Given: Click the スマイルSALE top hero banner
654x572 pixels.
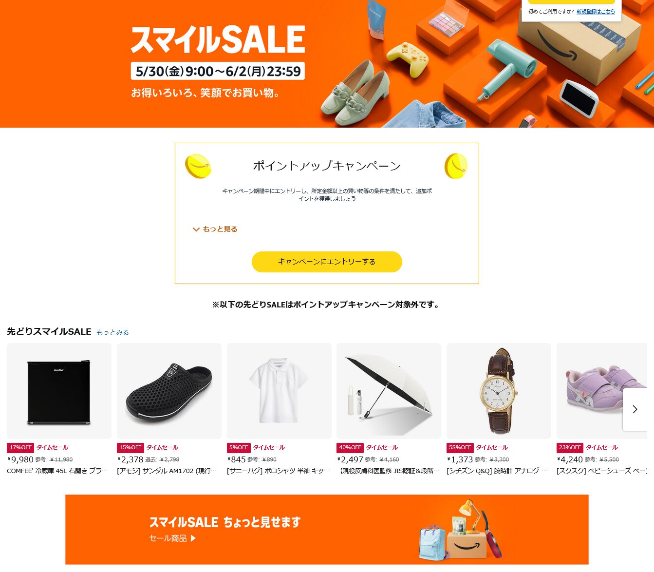Looking at the screenshot, I should (327, 64).
